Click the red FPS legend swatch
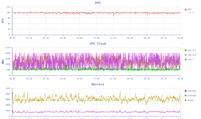201x119 pixels. (x=186, y=10)
